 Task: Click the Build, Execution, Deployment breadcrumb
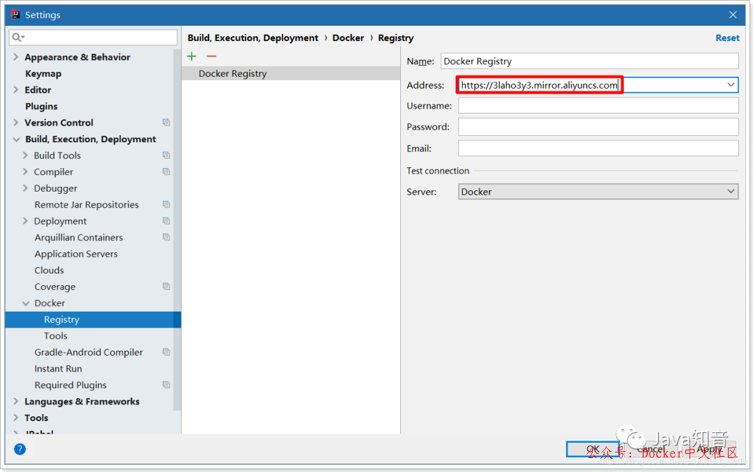252,38
